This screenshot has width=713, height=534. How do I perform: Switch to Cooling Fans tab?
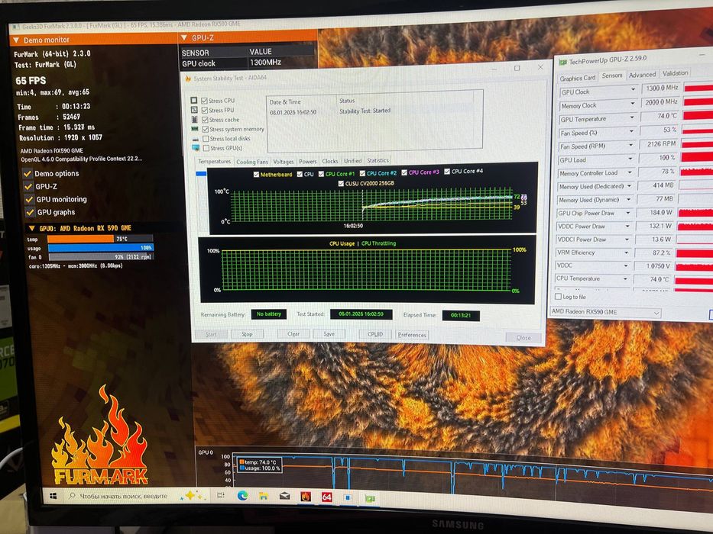coord(252,162)
